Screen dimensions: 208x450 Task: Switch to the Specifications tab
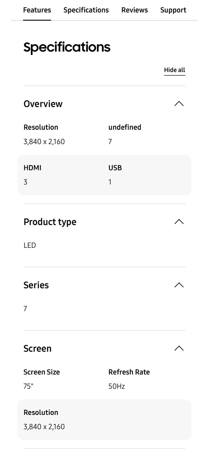(86, 10)
